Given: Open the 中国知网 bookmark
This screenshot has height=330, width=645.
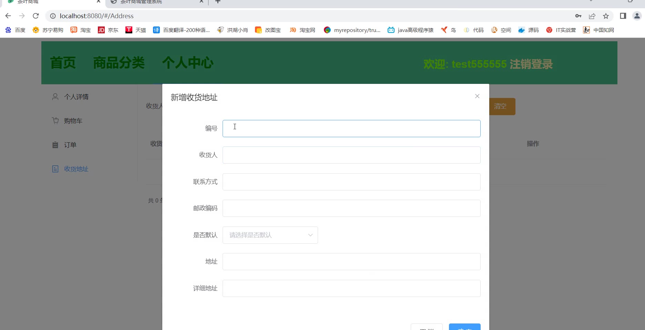Looking at the screenshot, I should click(598, 30).
